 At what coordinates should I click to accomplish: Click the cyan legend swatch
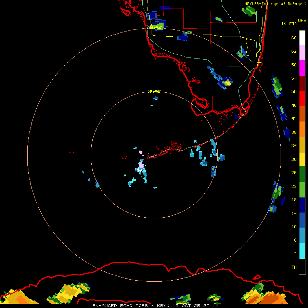[302, 251]
